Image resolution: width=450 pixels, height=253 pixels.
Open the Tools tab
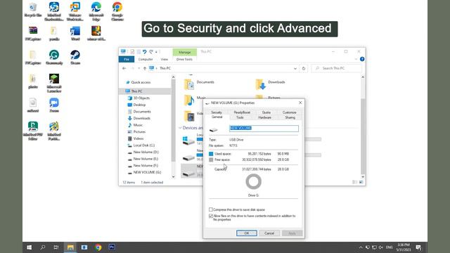(240, 117)
